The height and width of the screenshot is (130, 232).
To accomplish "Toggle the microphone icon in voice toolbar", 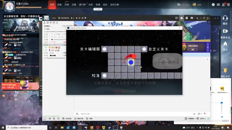I will [54, 118].
